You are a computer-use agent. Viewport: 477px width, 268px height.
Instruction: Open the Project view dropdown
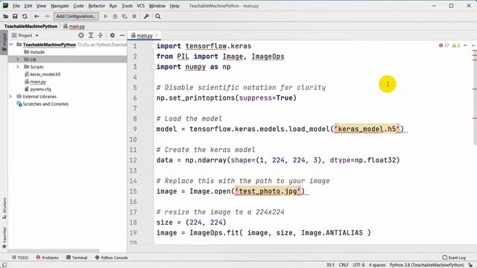25,36
